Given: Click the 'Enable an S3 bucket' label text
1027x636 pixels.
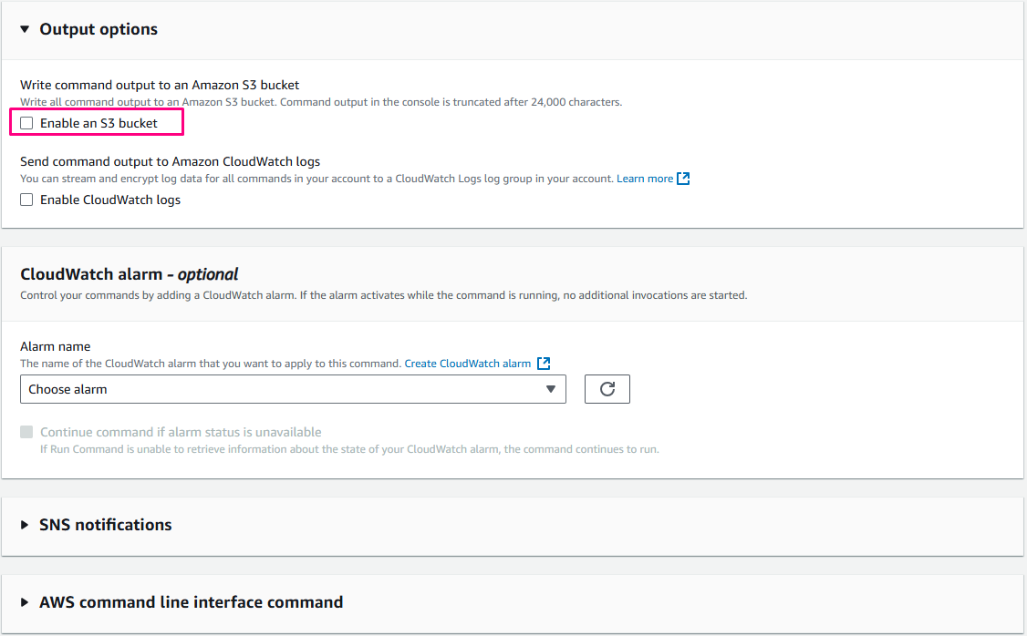Looking at the screenshot, I should (x=99, y=123).
